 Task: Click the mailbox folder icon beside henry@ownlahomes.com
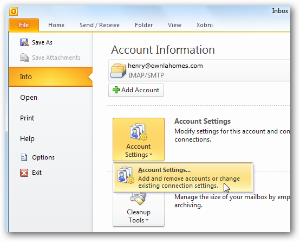click(118, 71)
